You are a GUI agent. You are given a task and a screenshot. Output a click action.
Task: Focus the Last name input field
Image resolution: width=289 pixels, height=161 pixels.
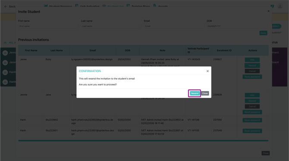111,26
